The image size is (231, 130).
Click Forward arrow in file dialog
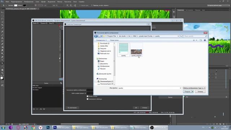pyautogui.click(x=99, y=36)
